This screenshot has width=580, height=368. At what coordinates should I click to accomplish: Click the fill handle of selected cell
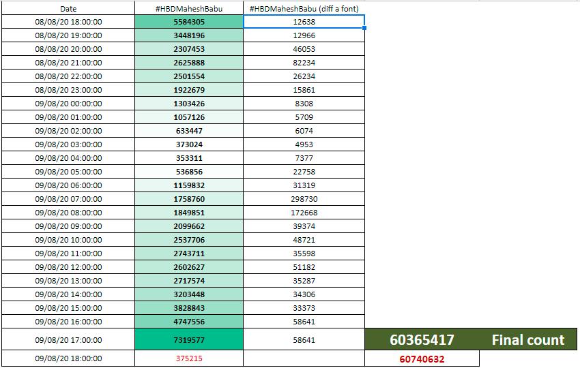(x=364, y=28)
